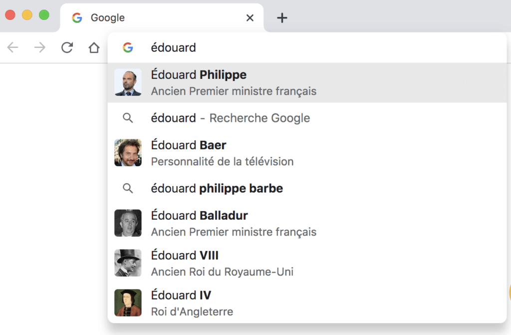This screenshot has width=511, height=335.
Task: Click the address bar text 'édouard'
Action: [x=173, y=47]
